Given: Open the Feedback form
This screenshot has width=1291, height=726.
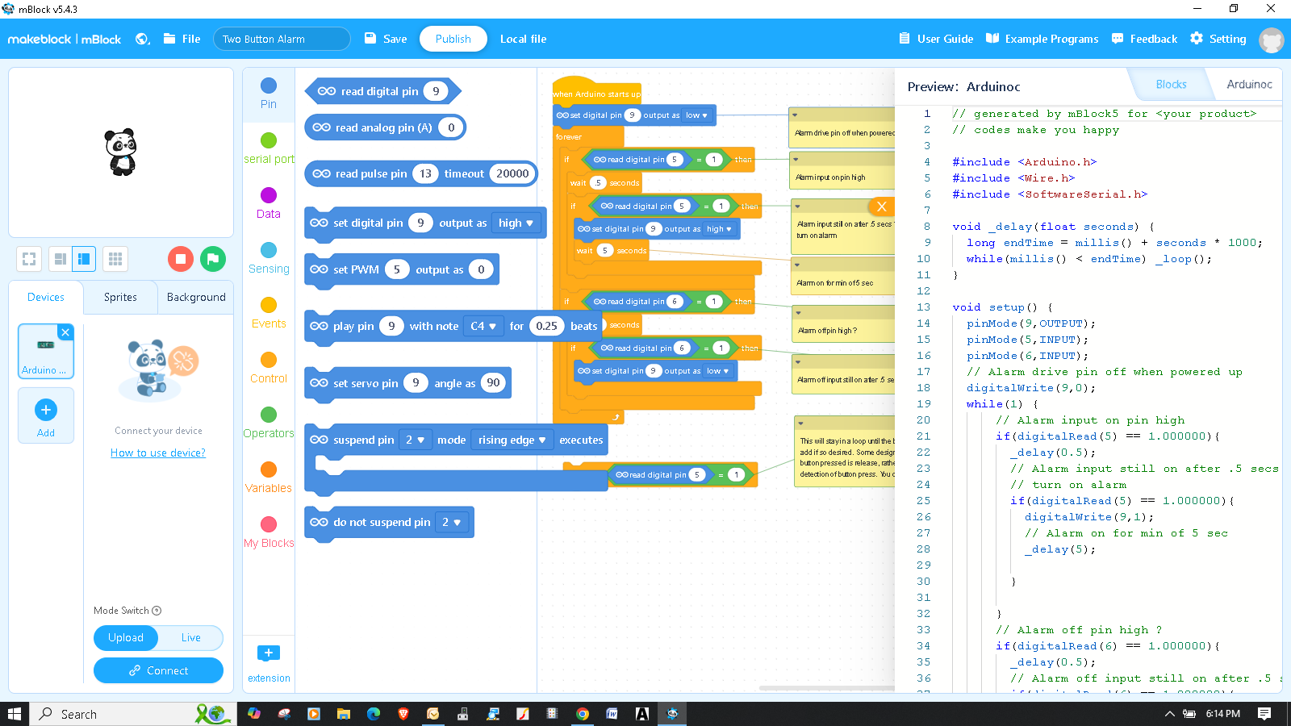Looking at the screenshot, I should (1144, 39).
